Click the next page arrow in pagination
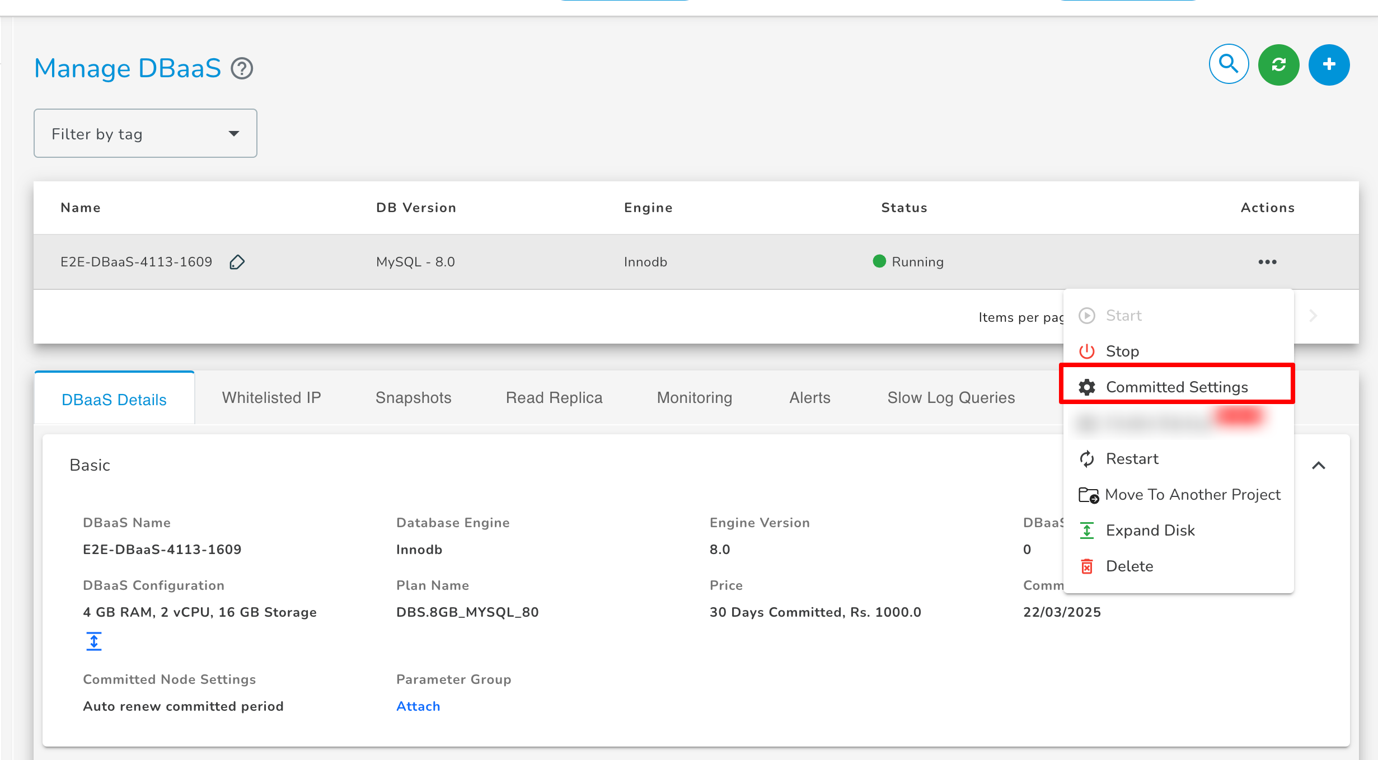 coord(1314,316)
